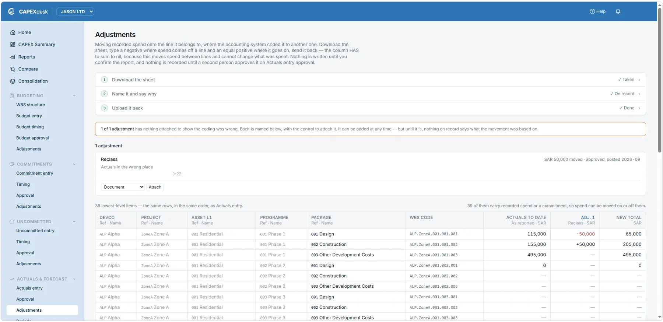Image resolution: width=663 pixels, height=322 pixels.
Task: Click the Reclass adjustment title
Action: pyautogui.click(x=109, y=160)
